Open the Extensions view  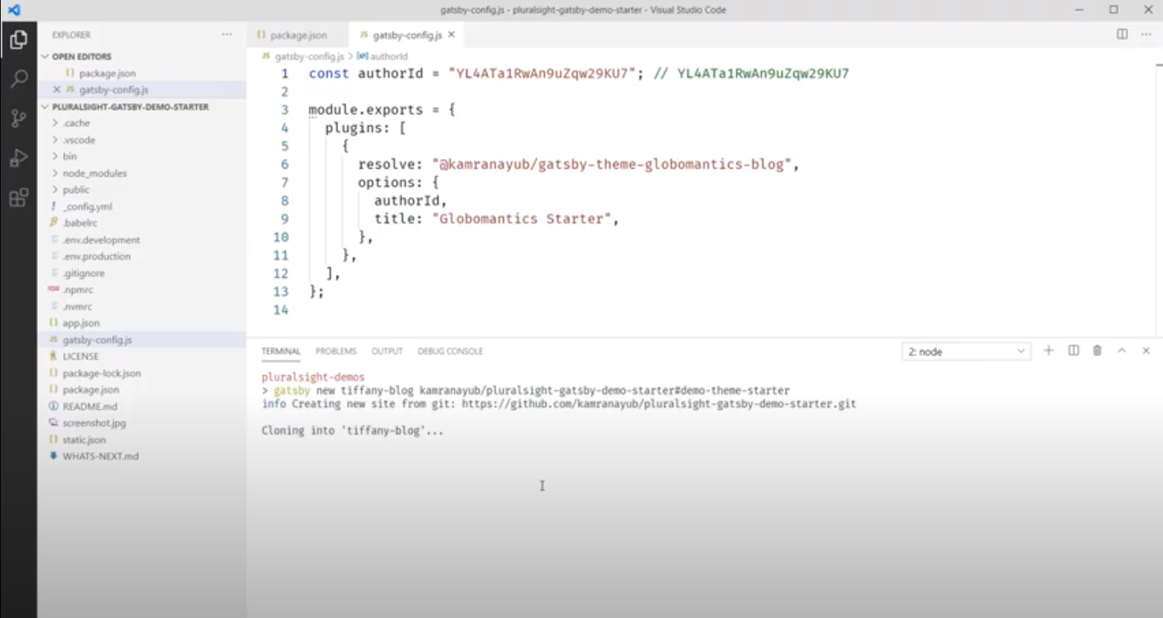tap(19, 198)
